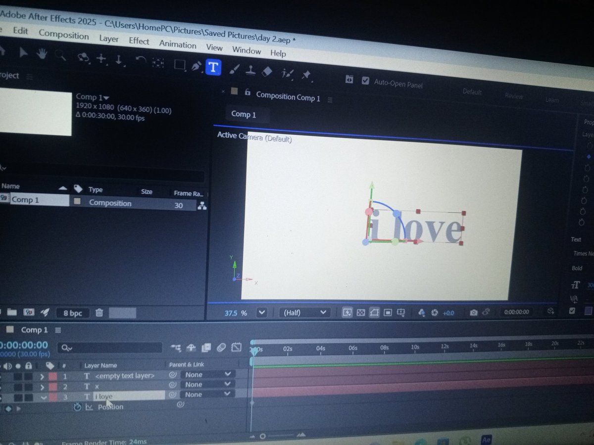Expand layer 1 empty text layer properties
The image size is (594, 445).
[x=43, y=377]
